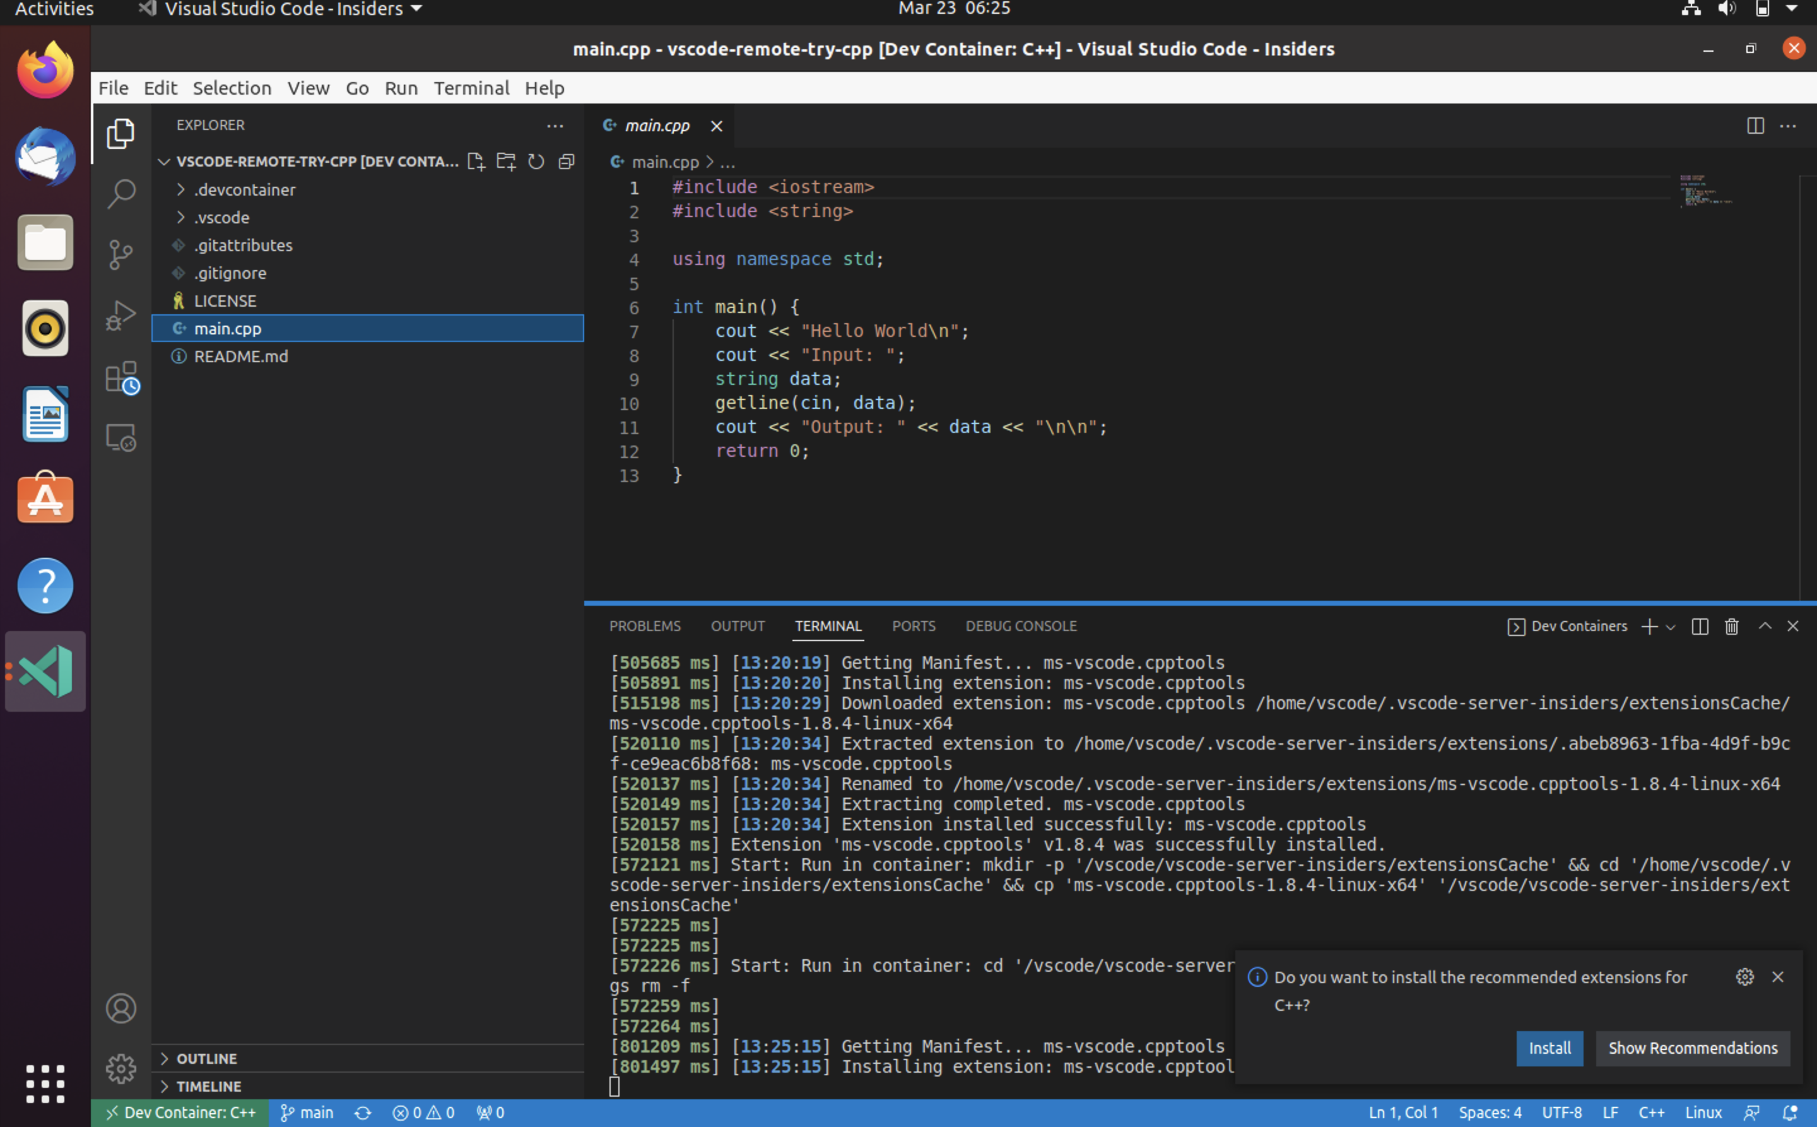
Task: Toggle the Explorer view in activity bar
Action: pos(121,133)
